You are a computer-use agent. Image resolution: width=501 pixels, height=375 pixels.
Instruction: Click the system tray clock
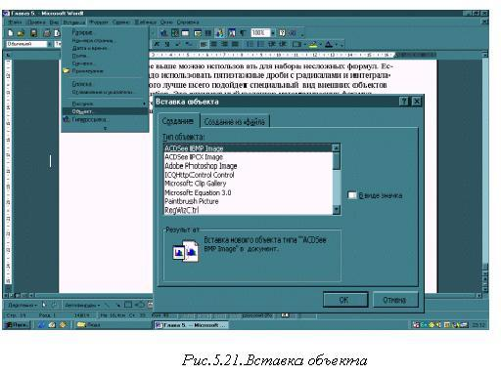[x=478, y=325]
